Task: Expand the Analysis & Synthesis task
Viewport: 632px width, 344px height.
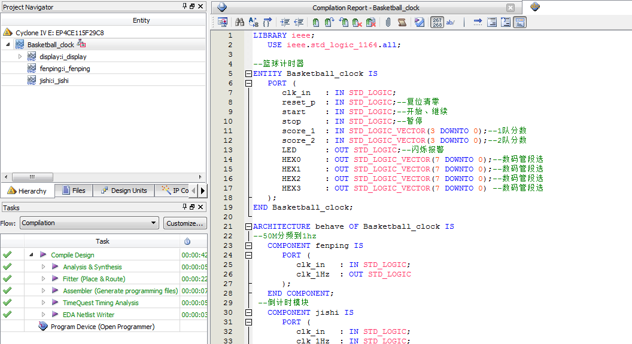Action: [x=44, y=267]
